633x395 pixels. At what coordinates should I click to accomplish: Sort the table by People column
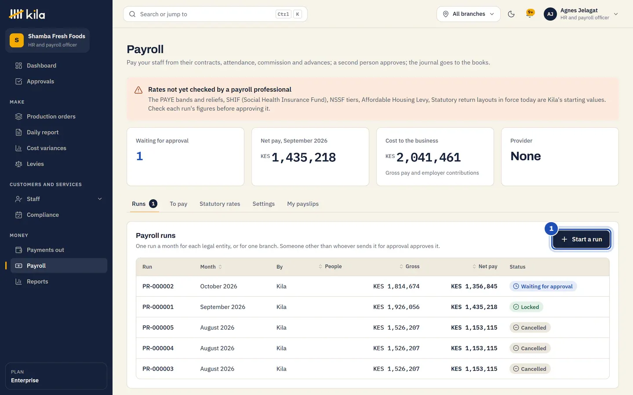(330, 266)
